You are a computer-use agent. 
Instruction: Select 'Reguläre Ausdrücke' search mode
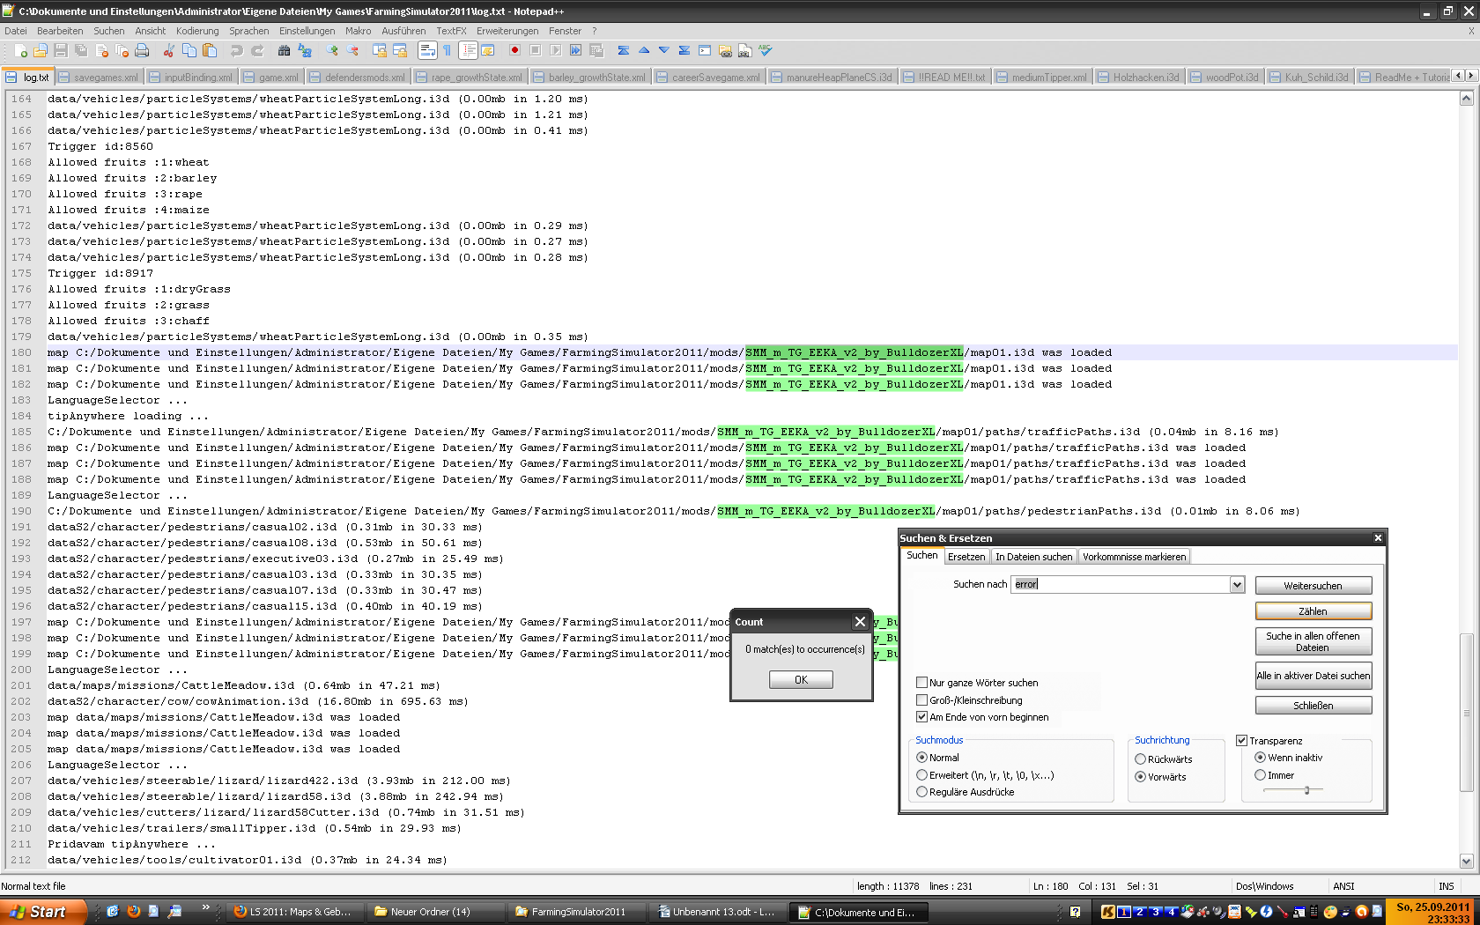(x=921, y=792)
